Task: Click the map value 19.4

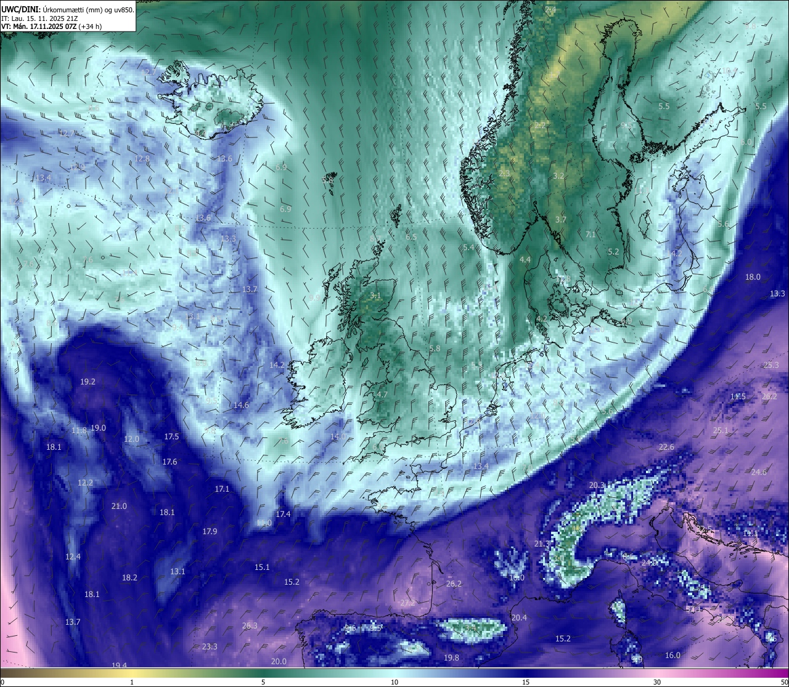Action: pos(119,665)
